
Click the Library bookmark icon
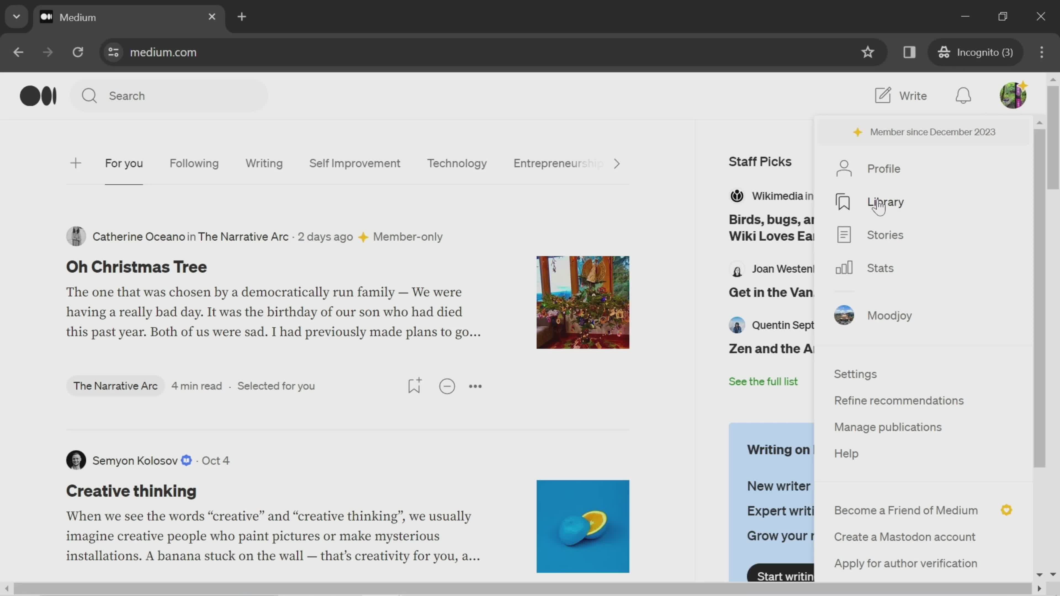coord(844,202)
